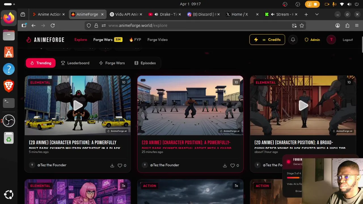Open the system volume indicator

(x=349, y=4)
